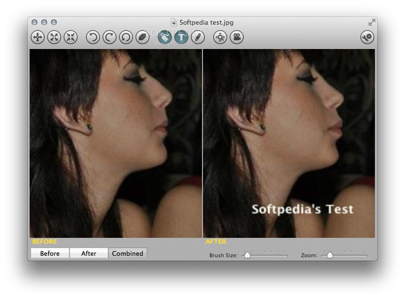405x299 pixels.
Task: Select the shrink view icon
Action: pyautogui.click(x=71, y=37)
